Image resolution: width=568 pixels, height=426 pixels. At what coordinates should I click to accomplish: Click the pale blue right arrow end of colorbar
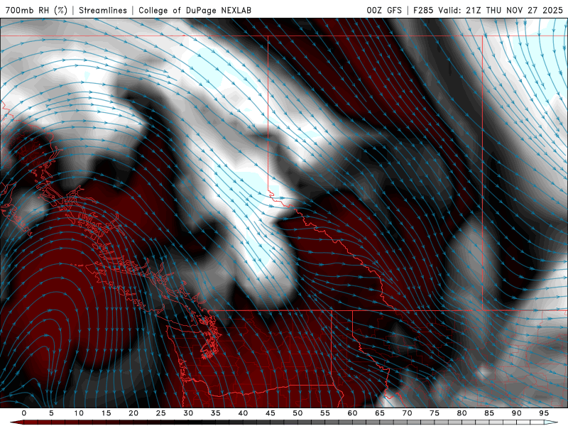click(551, 422)
